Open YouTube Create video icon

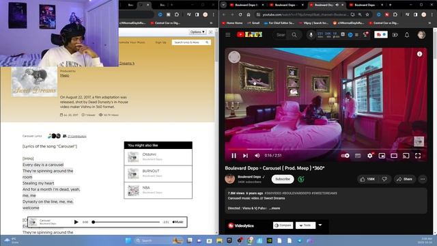(395, 35)
